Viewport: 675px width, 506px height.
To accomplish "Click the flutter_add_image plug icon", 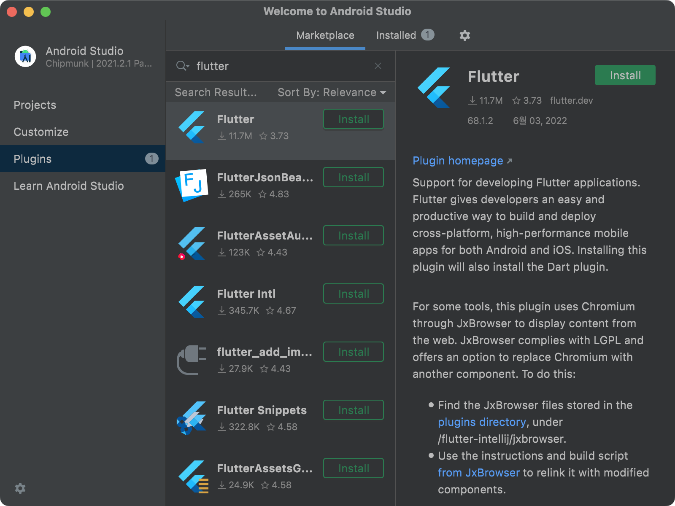I will pos(192,360).
